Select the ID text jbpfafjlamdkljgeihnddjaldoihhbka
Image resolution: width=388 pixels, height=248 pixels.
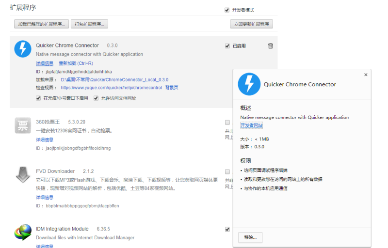79,72
